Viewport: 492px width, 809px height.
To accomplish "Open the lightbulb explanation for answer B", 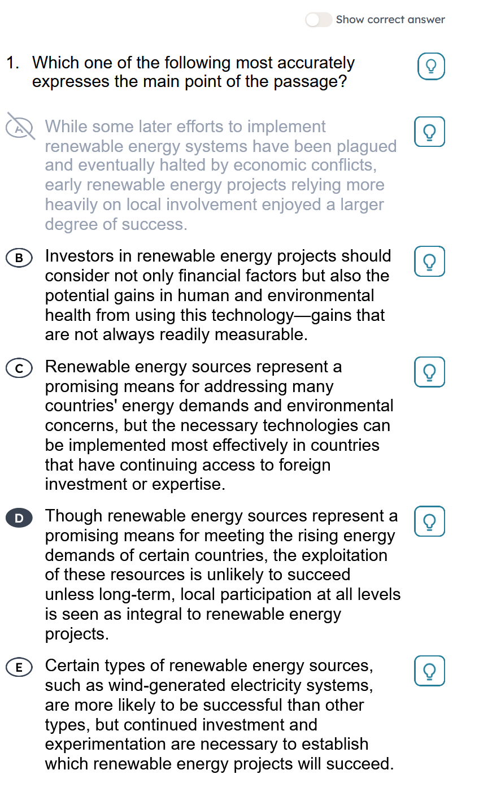I will point(429,262).
